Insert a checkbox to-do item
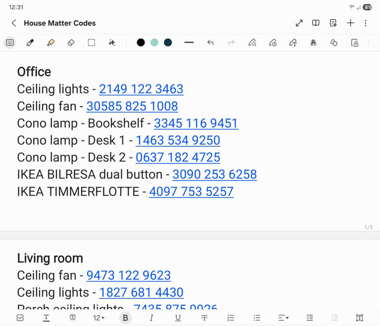Image resolution: width=380 pixels, height=326 pixels. [x=20, y=318]
